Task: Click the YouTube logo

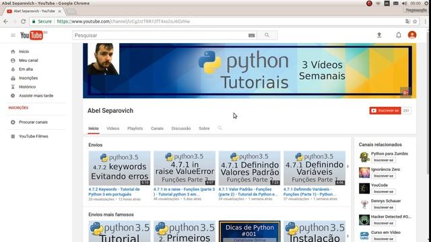Action: pos(32,36)
